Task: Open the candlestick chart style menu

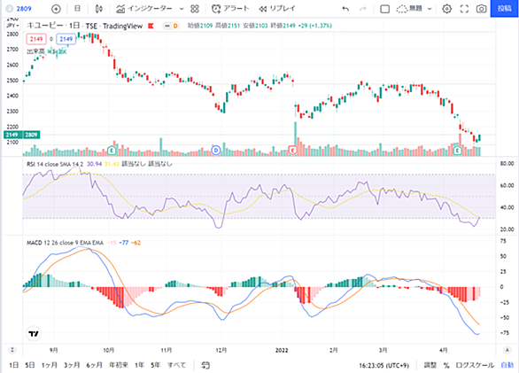Action: (98, 9)
